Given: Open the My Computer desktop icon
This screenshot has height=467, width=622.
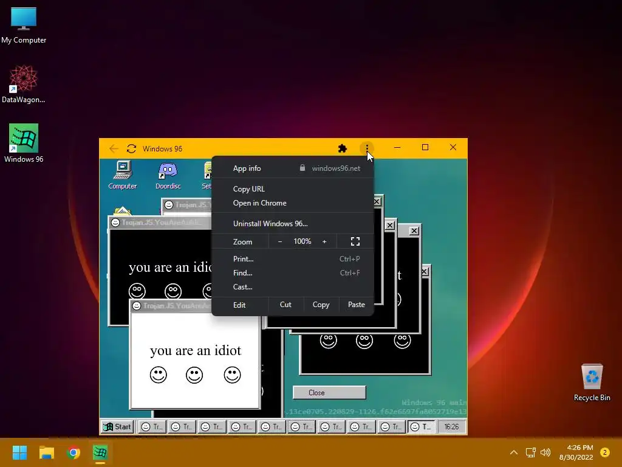Looking at the screenshot, I should pyautogui.click(x=24, y=25).
